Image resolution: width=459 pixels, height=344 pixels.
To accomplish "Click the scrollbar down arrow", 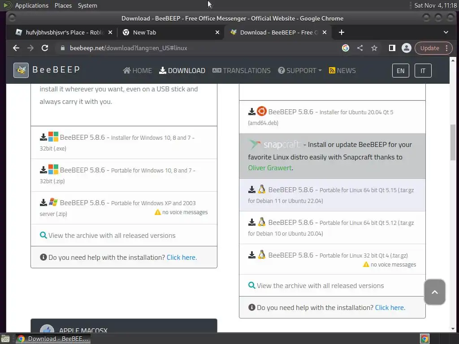I will click(x=453, y=328).
